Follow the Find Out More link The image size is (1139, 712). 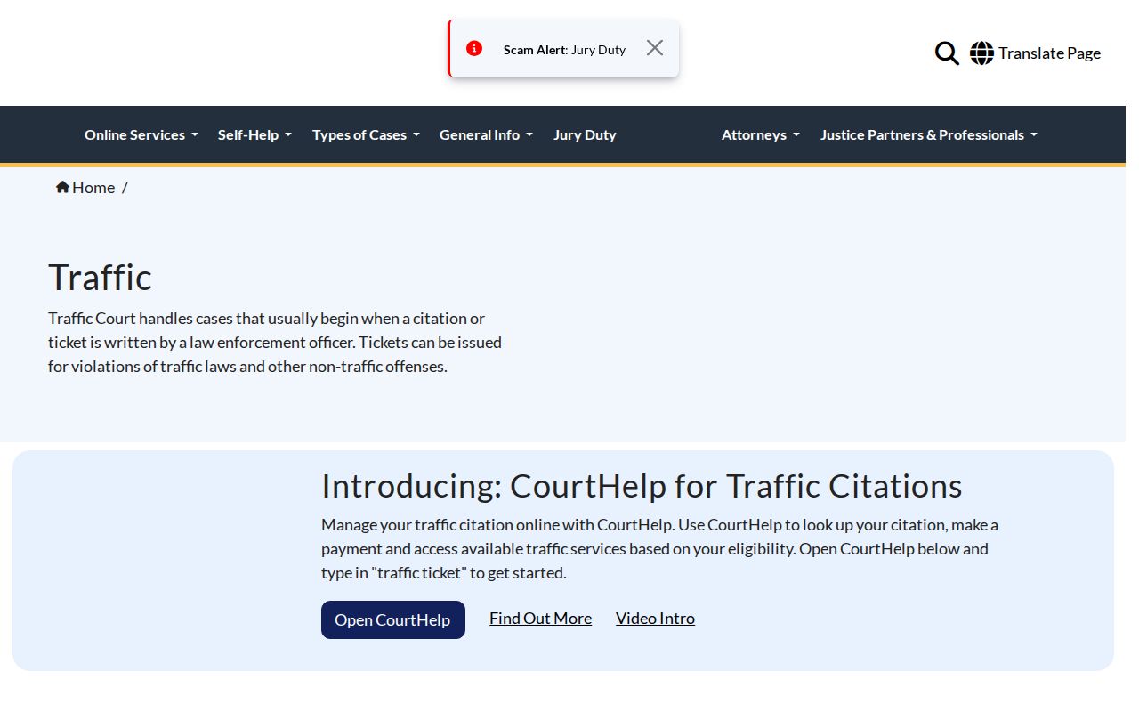[540, 619]
